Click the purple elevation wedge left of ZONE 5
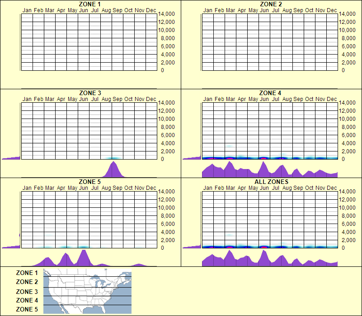 [11, 247]
